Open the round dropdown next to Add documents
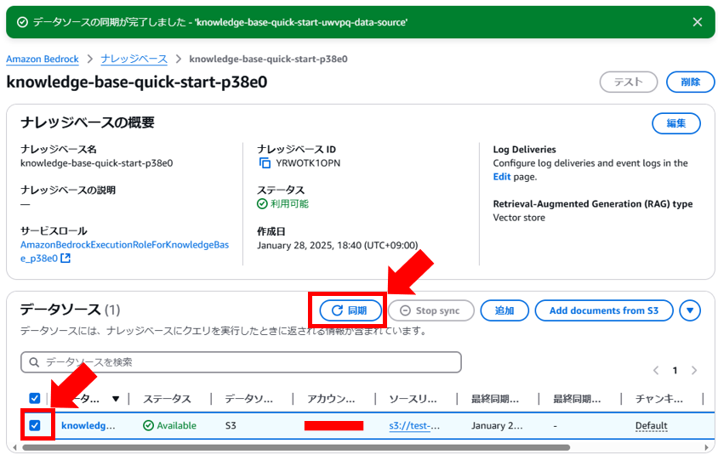The image size is (718, 455). tap(690, 310)
